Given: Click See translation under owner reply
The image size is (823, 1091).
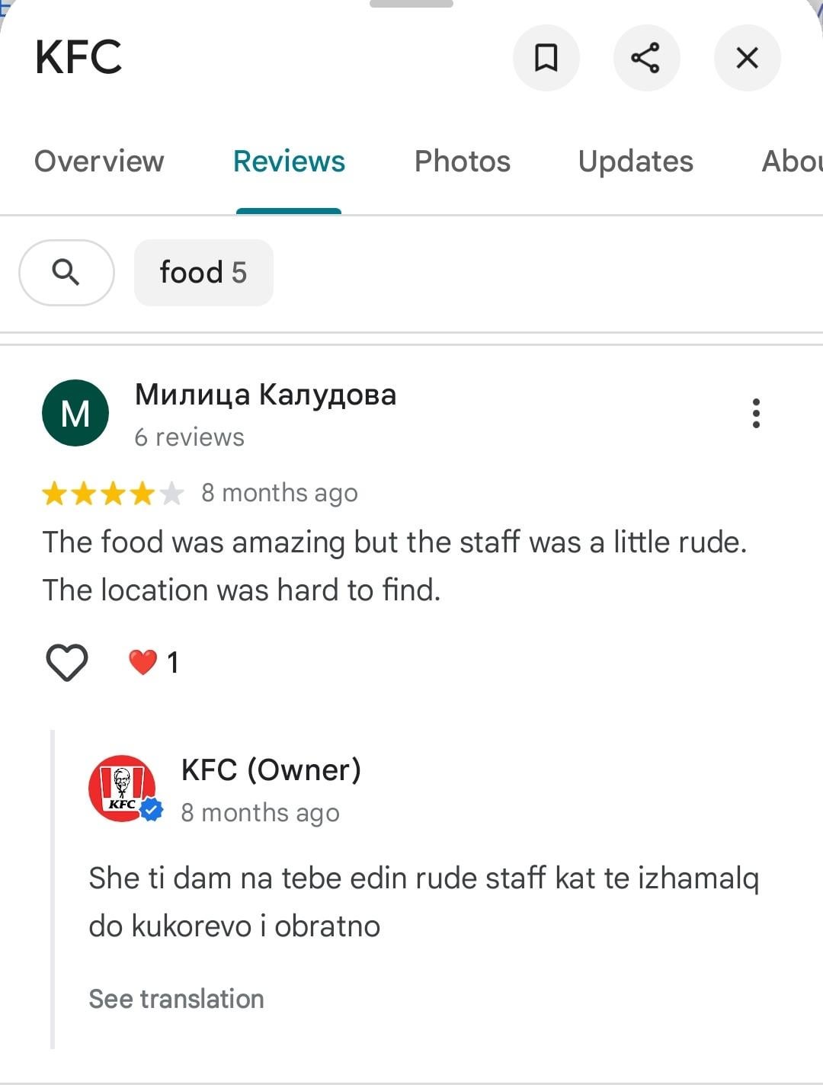Looking at the screenshot, I should click(x=176, y=999).
